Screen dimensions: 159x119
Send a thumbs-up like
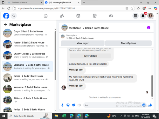pos(150,105)
